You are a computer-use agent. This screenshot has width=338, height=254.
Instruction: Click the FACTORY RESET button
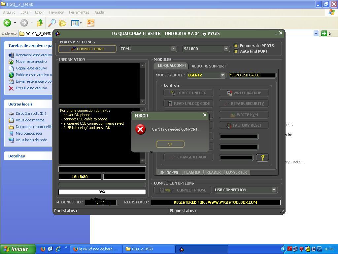(x=244, y=125)
